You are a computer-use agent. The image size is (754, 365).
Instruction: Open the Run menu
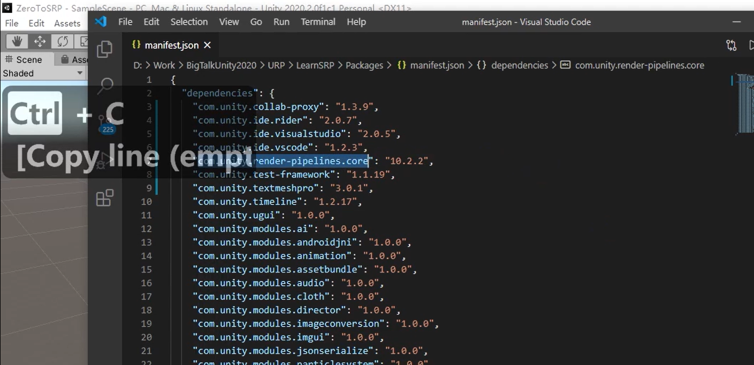point(281,22)
